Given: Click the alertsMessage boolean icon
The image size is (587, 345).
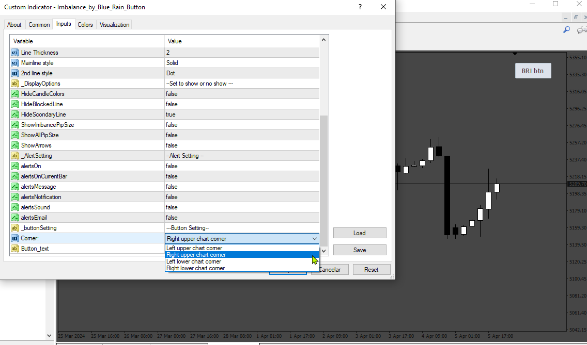Looking at the screenshot, I should pos(15,187).
